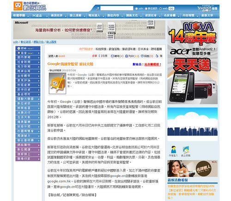Select the 數位資訊 search radio button

point(146,9)
